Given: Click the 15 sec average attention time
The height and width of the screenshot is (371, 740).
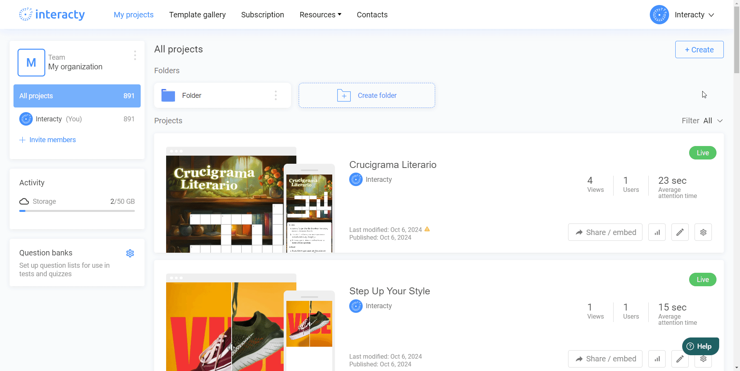Looking at the screenshot, I should pyautogui.click(x=678, y=314).
